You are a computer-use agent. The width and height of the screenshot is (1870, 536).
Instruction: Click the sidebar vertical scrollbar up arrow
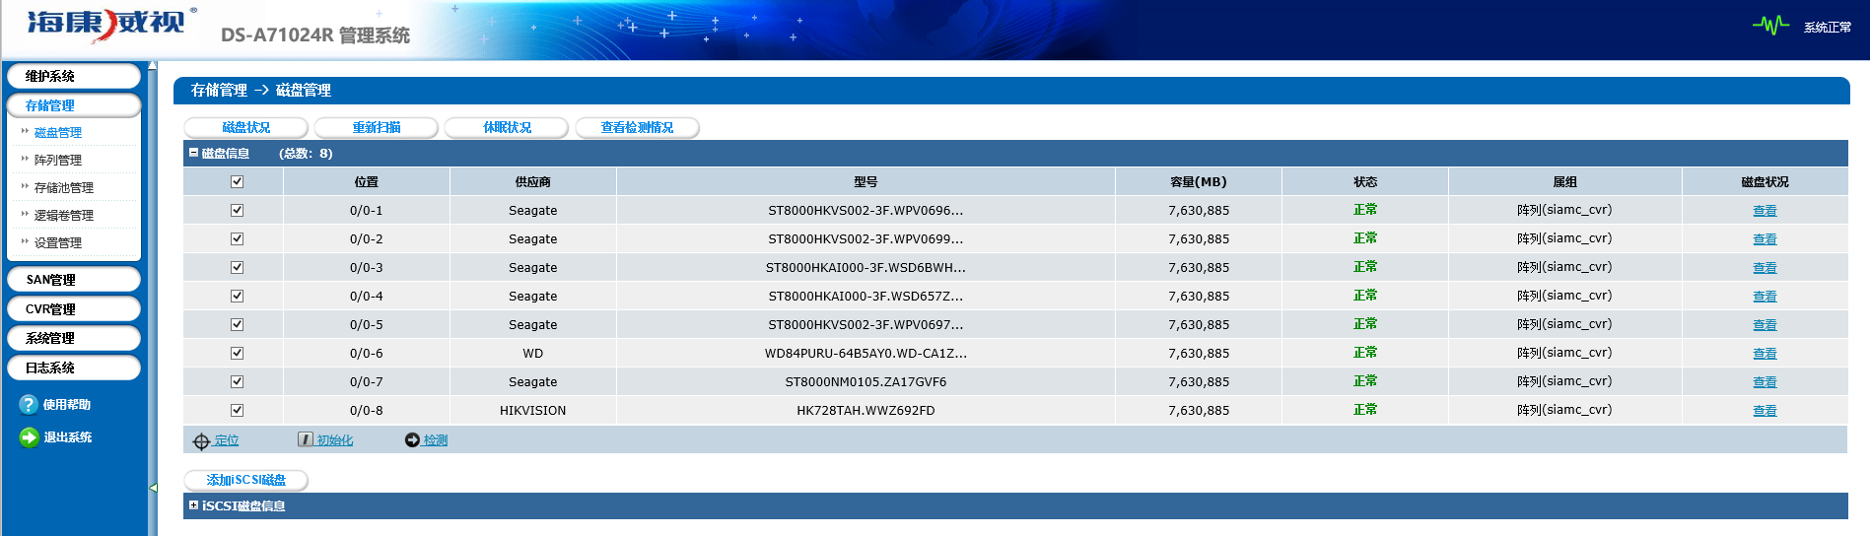pos(152,66)
